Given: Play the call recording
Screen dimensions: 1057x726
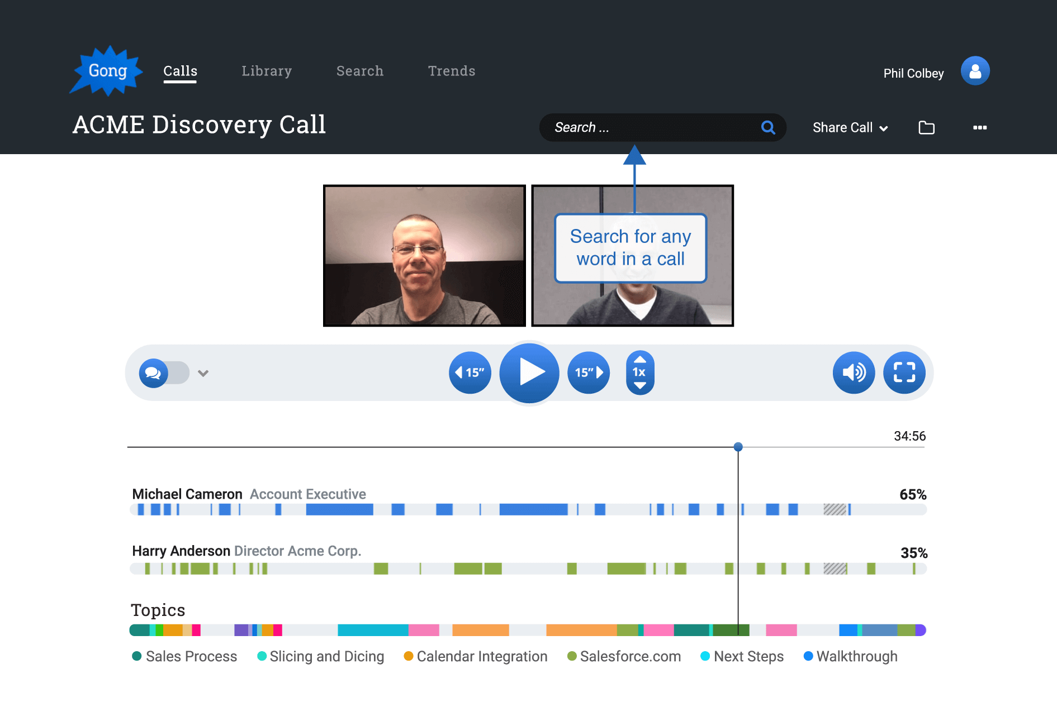Looking at the screenshot, I should click(529, 372).
